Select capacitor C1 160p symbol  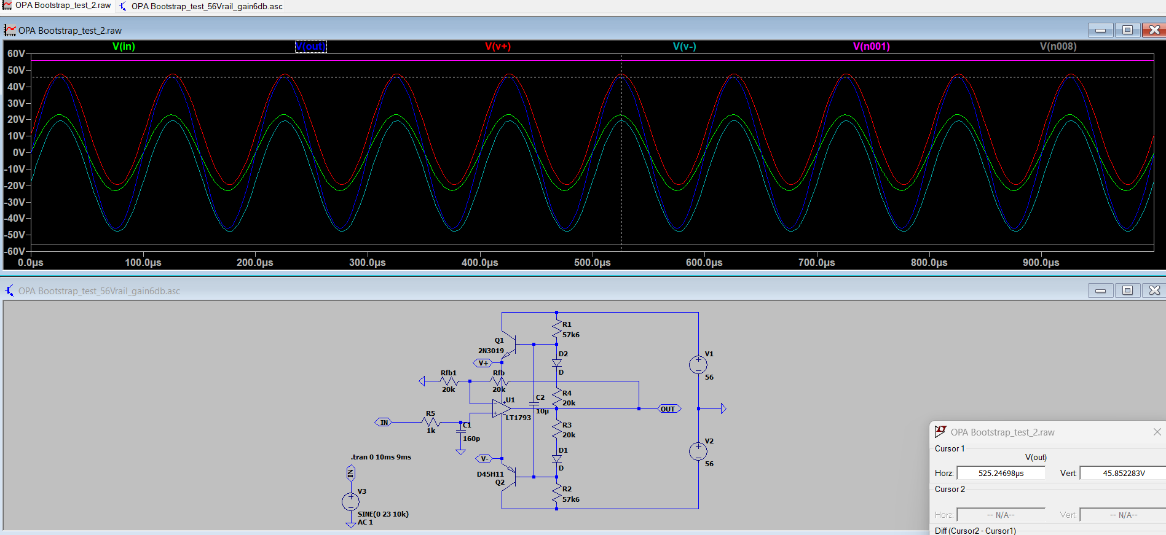click(461, 432)
